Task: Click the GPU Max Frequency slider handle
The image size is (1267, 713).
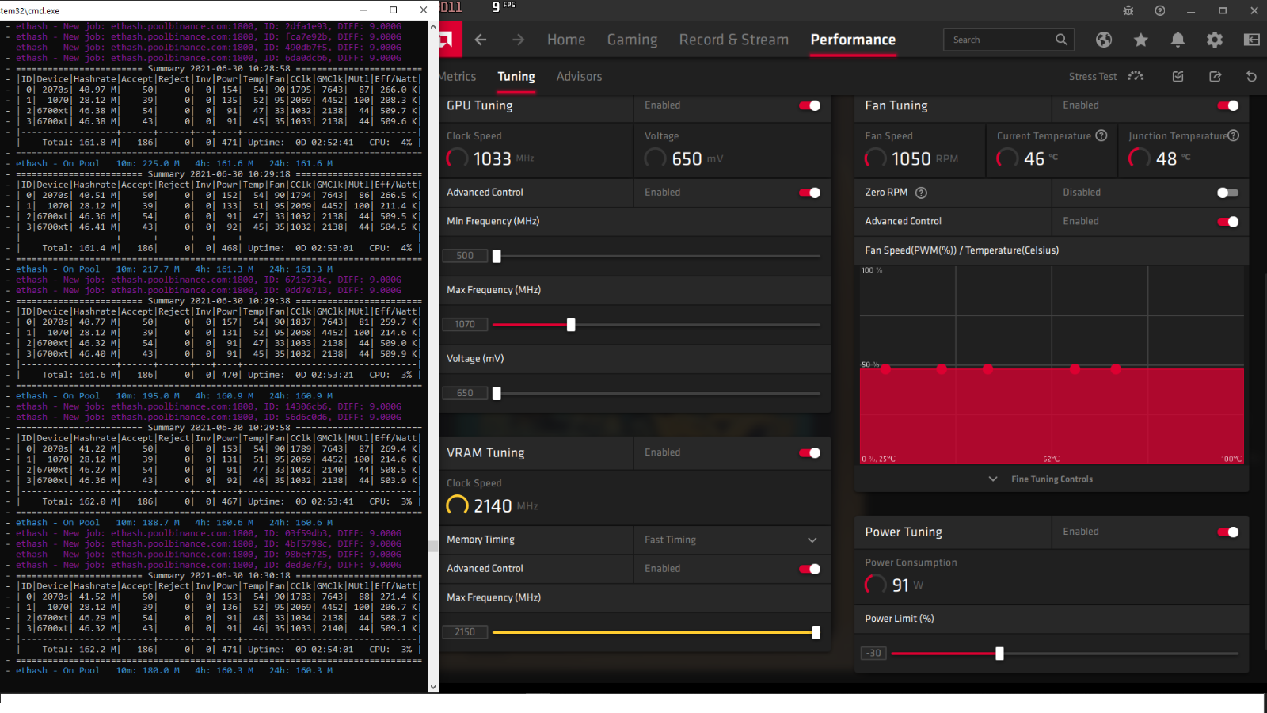Action: [x=571, y=325]
